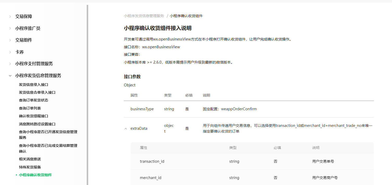The width and height of the screenshot is (392, 185).
Task: Click breadcrumb 小程序发货信息管理服务
Action: 144,16
